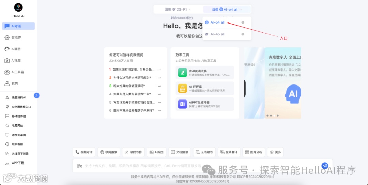368x185 pixels.
Task: Open AI 好评库 tool card
Action: [205, 88]
